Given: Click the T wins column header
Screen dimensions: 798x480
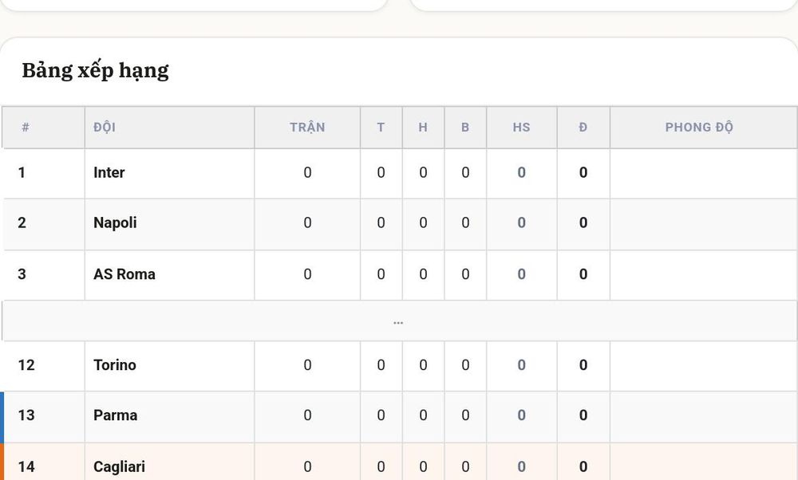Looking at the screenshot, I should point(381,127).
